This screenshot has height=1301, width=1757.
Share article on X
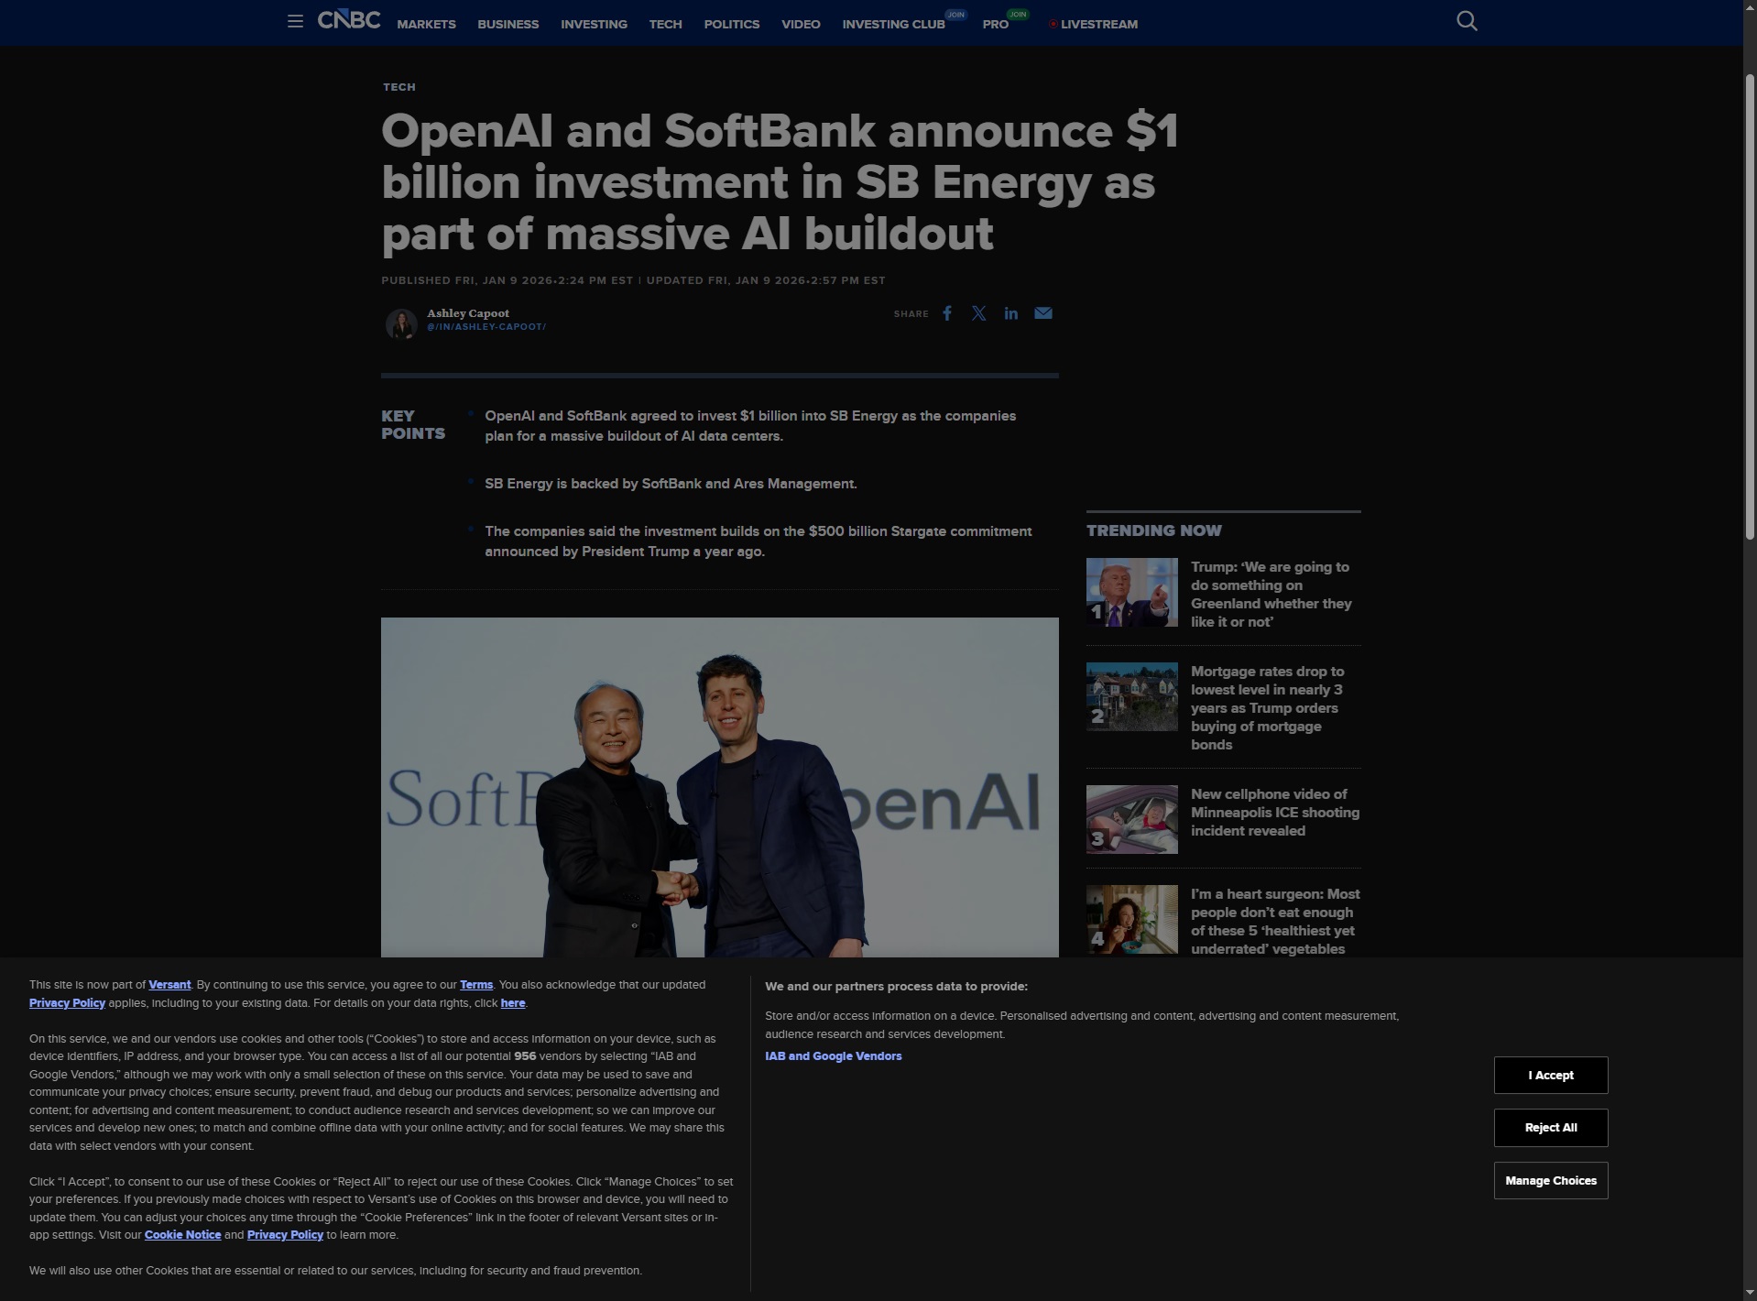979,313
